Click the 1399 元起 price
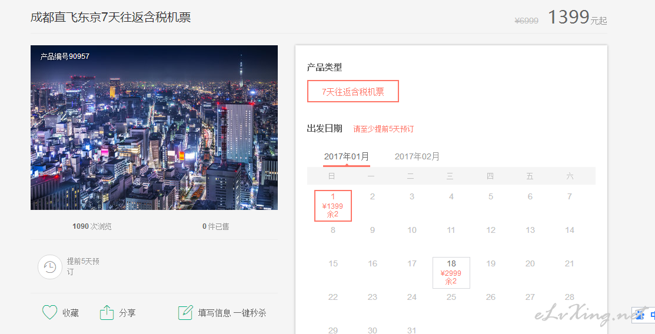Screen dimensions: 655x334 577,18
